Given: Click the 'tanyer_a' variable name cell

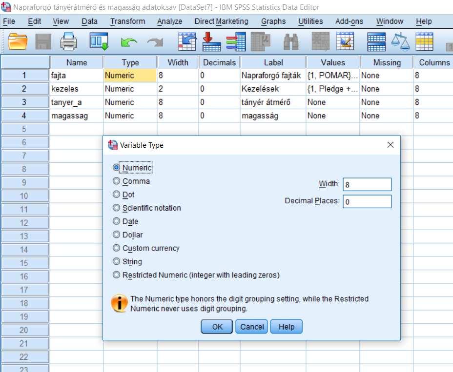Looking at the screenshot, I should tap(77, 102).
